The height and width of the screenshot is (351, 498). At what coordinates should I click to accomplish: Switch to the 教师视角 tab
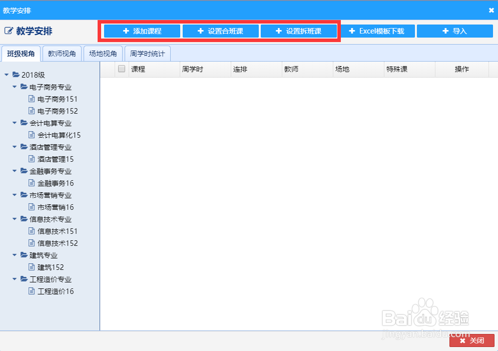(x=62, y=53)
